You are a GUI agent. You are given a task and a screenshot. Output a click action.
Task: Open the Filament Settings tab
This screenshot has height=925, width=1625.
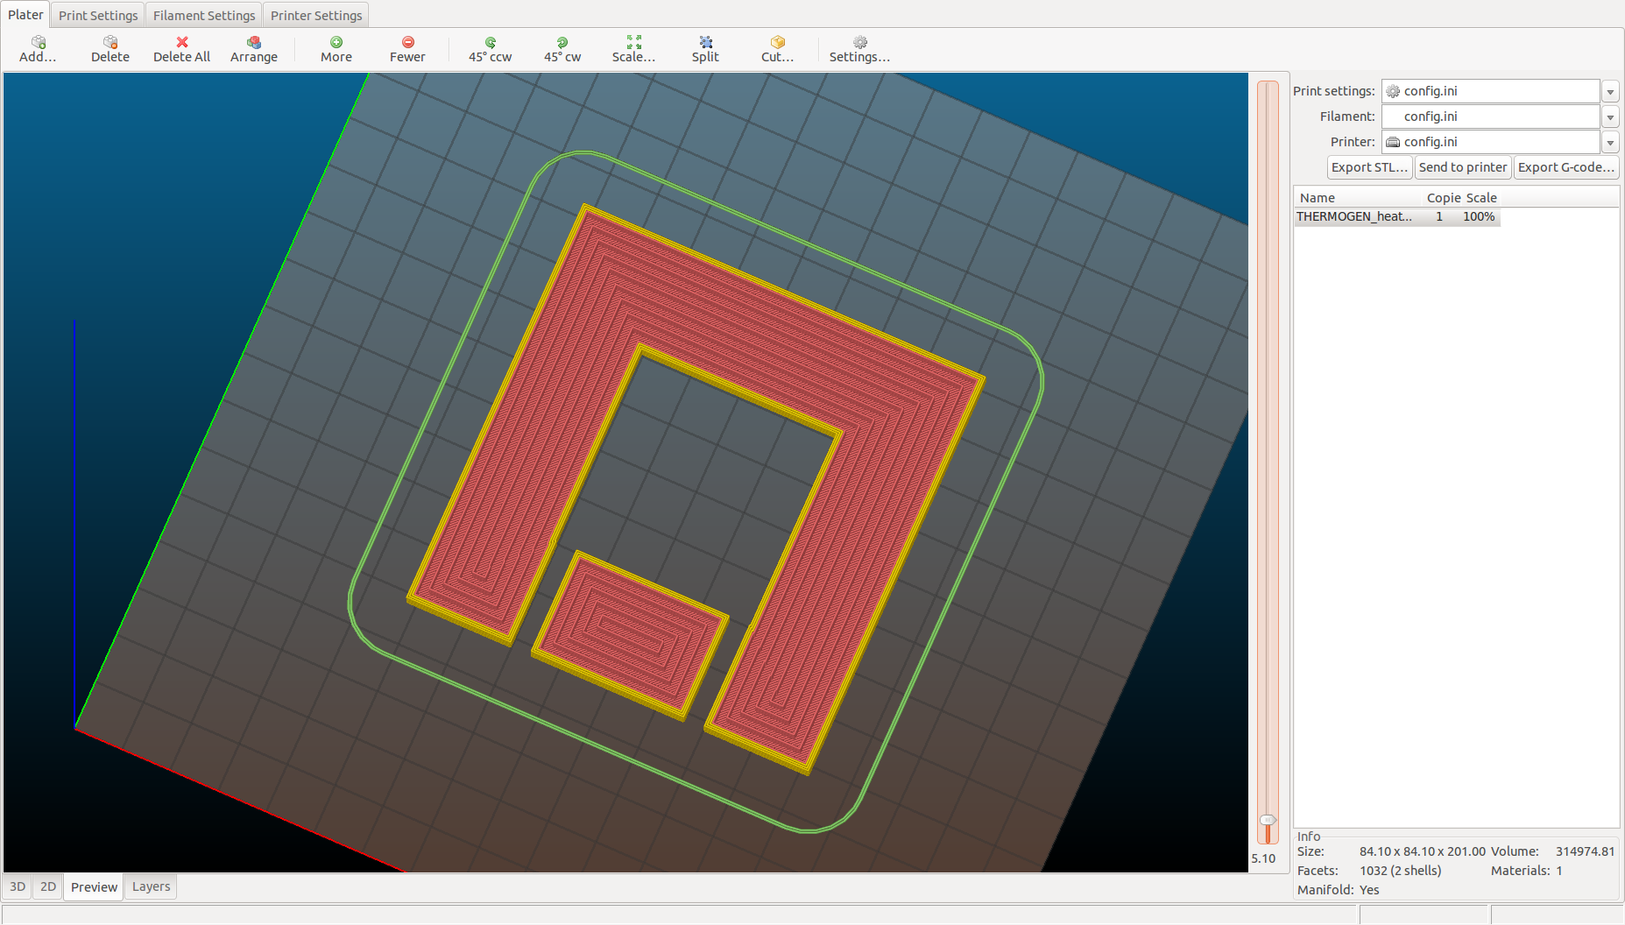click(x=204, y=16)
